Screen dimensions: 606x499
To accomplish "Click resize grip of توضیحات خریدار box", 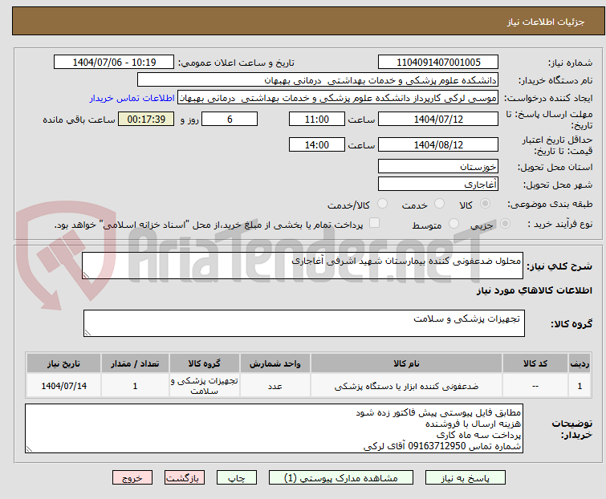I will tap(29, 448).
